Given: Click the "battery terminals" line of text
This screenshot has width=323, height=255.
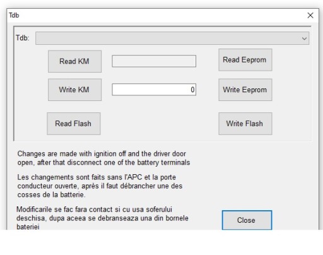Looking at the screenshot, I should point(103,162).
